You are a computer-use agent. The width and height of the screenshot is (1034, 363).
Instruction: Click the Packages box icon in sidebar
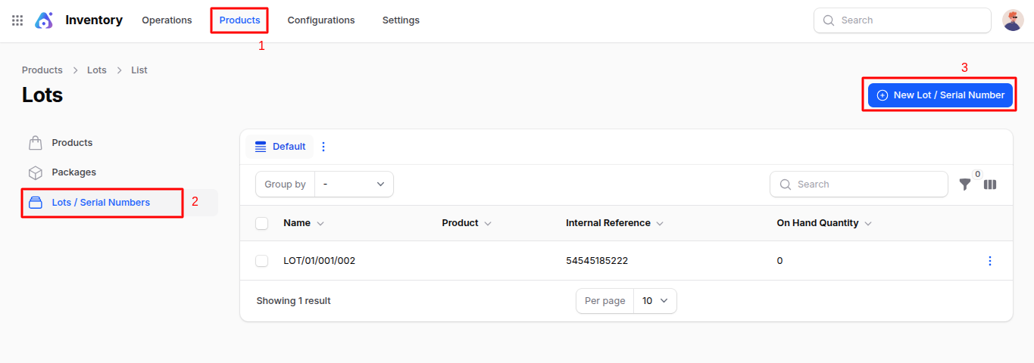point(35,172)
